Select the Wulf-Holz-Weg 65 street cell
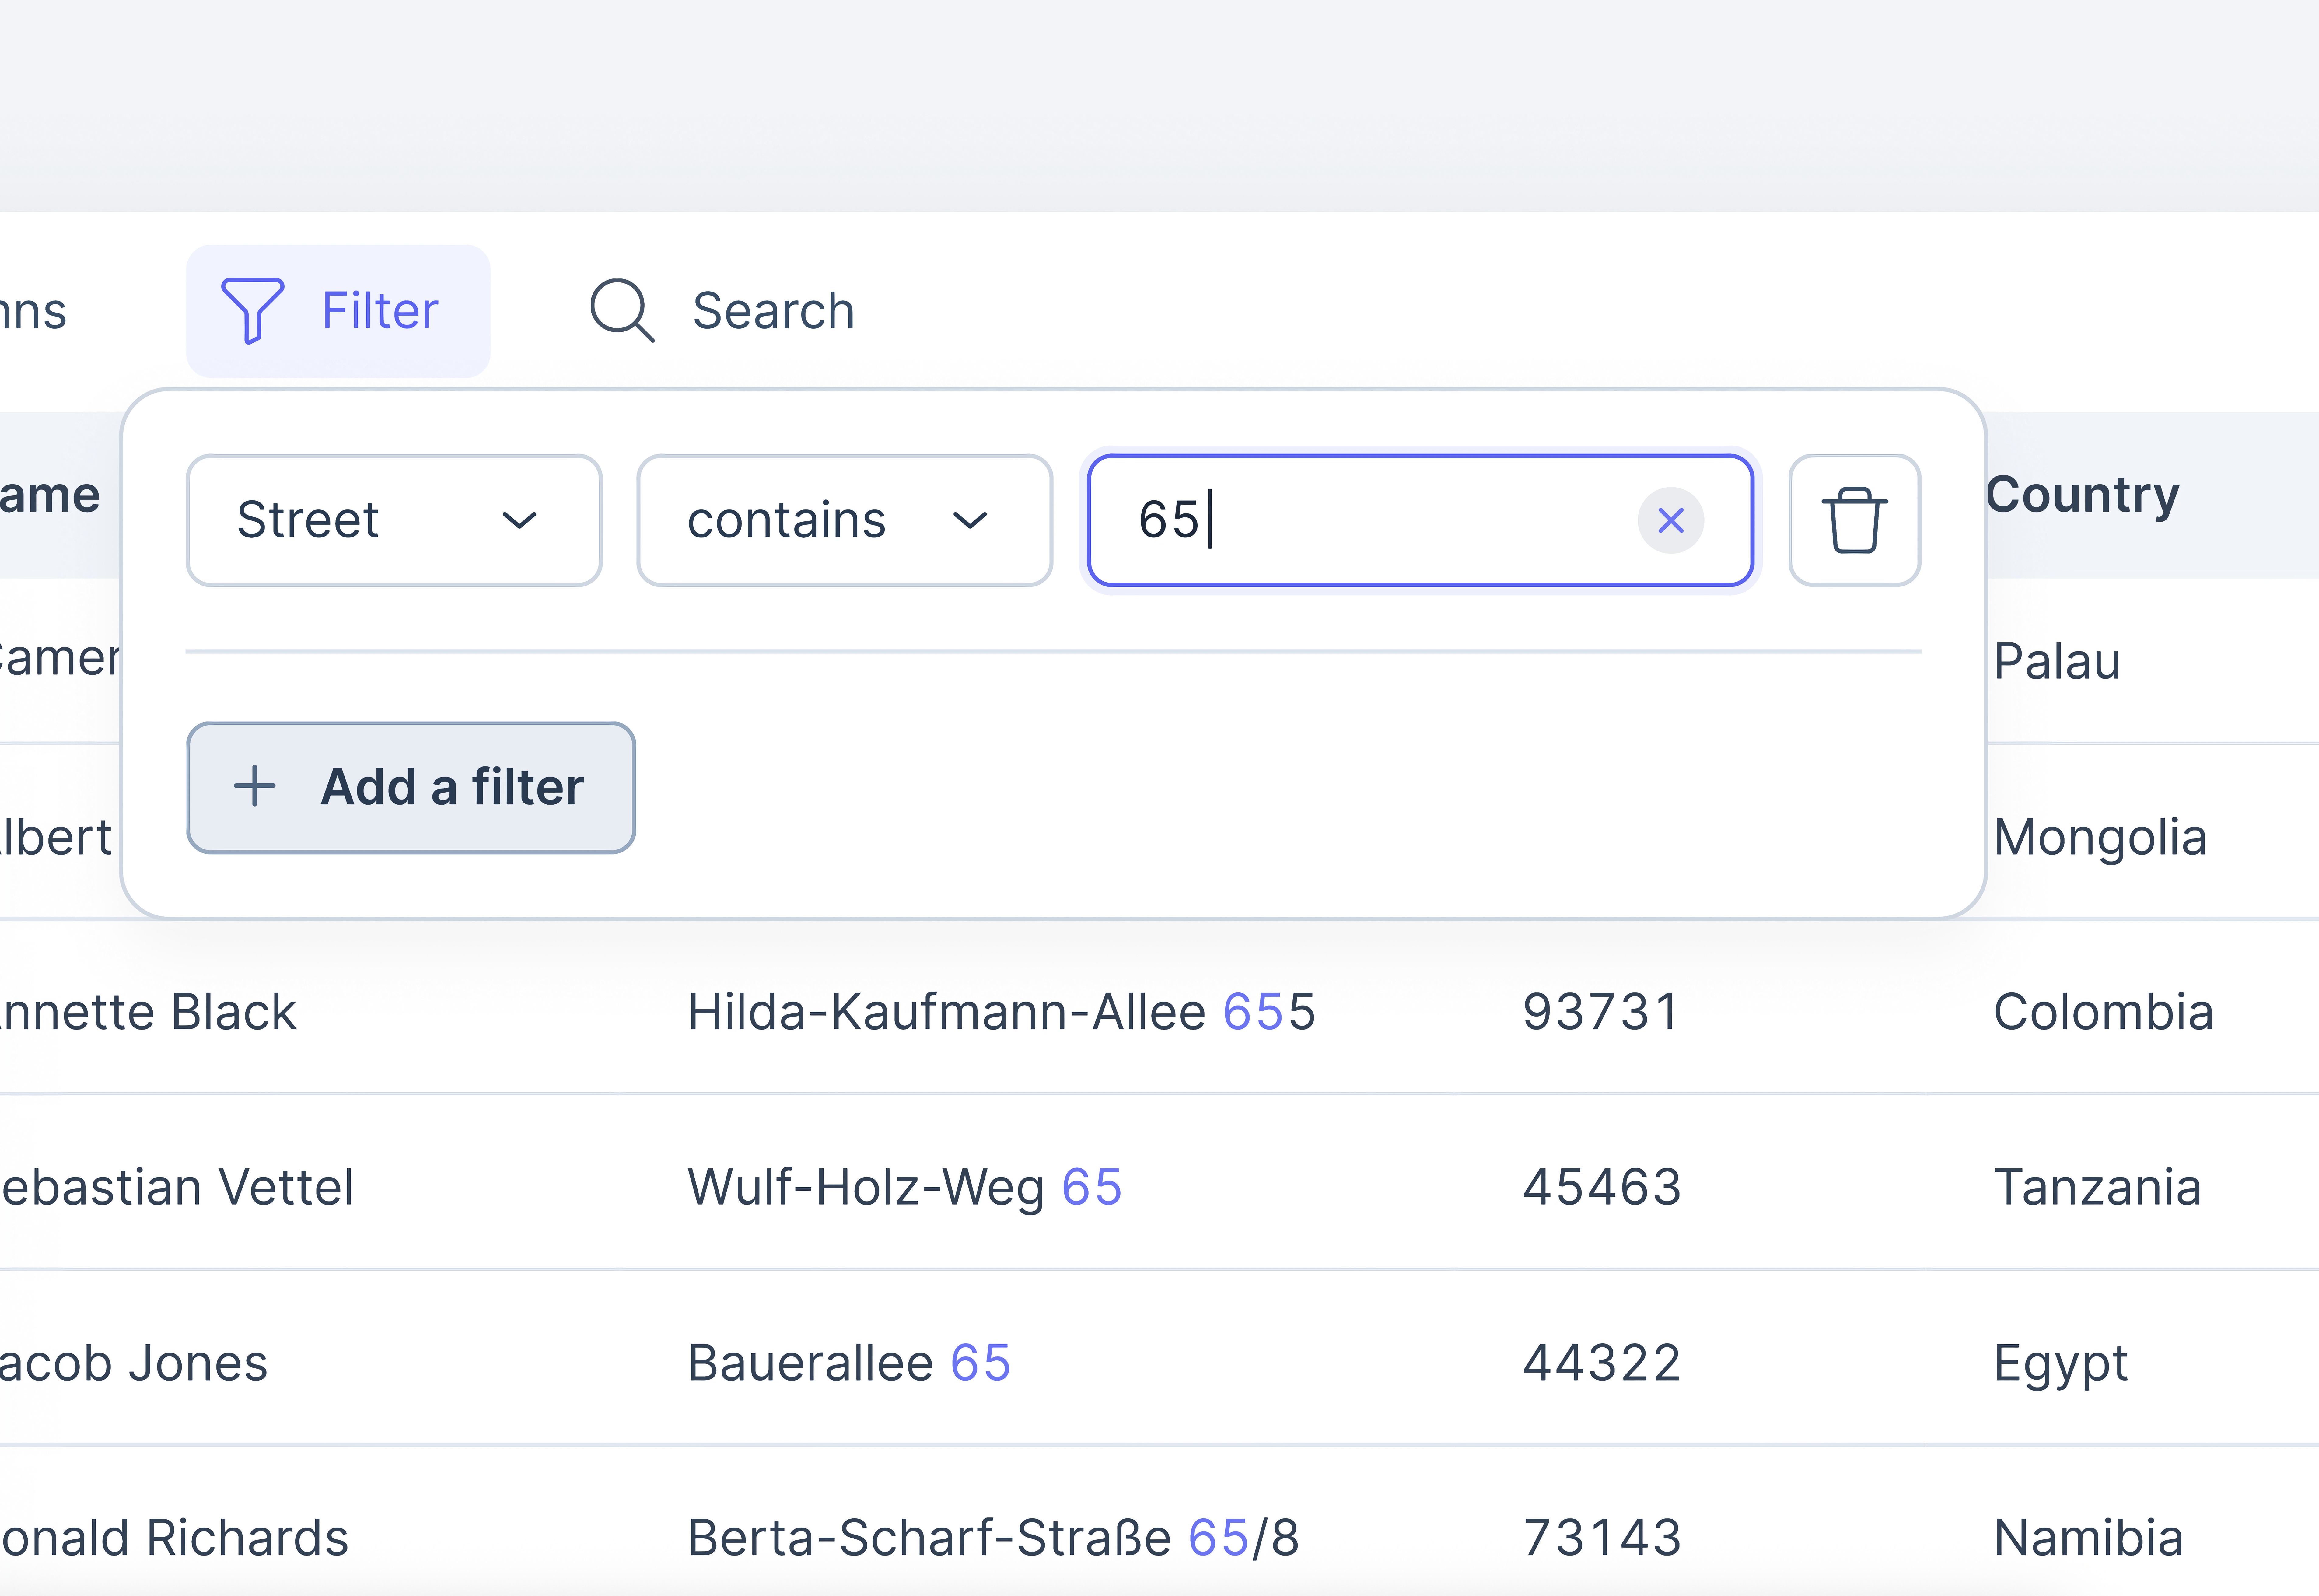Screen dimensions: 2319x1596 904,1187
